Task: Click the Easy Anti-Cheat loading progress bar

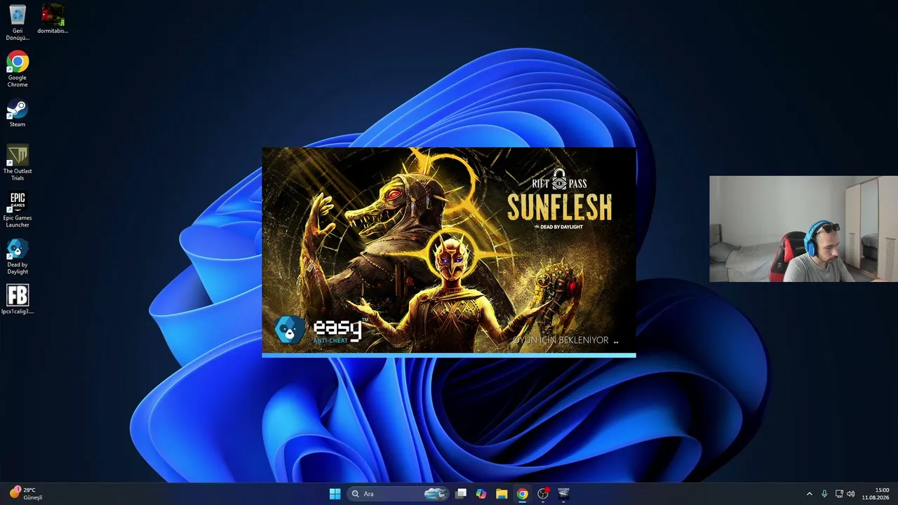Action: (x=449, y=356)
